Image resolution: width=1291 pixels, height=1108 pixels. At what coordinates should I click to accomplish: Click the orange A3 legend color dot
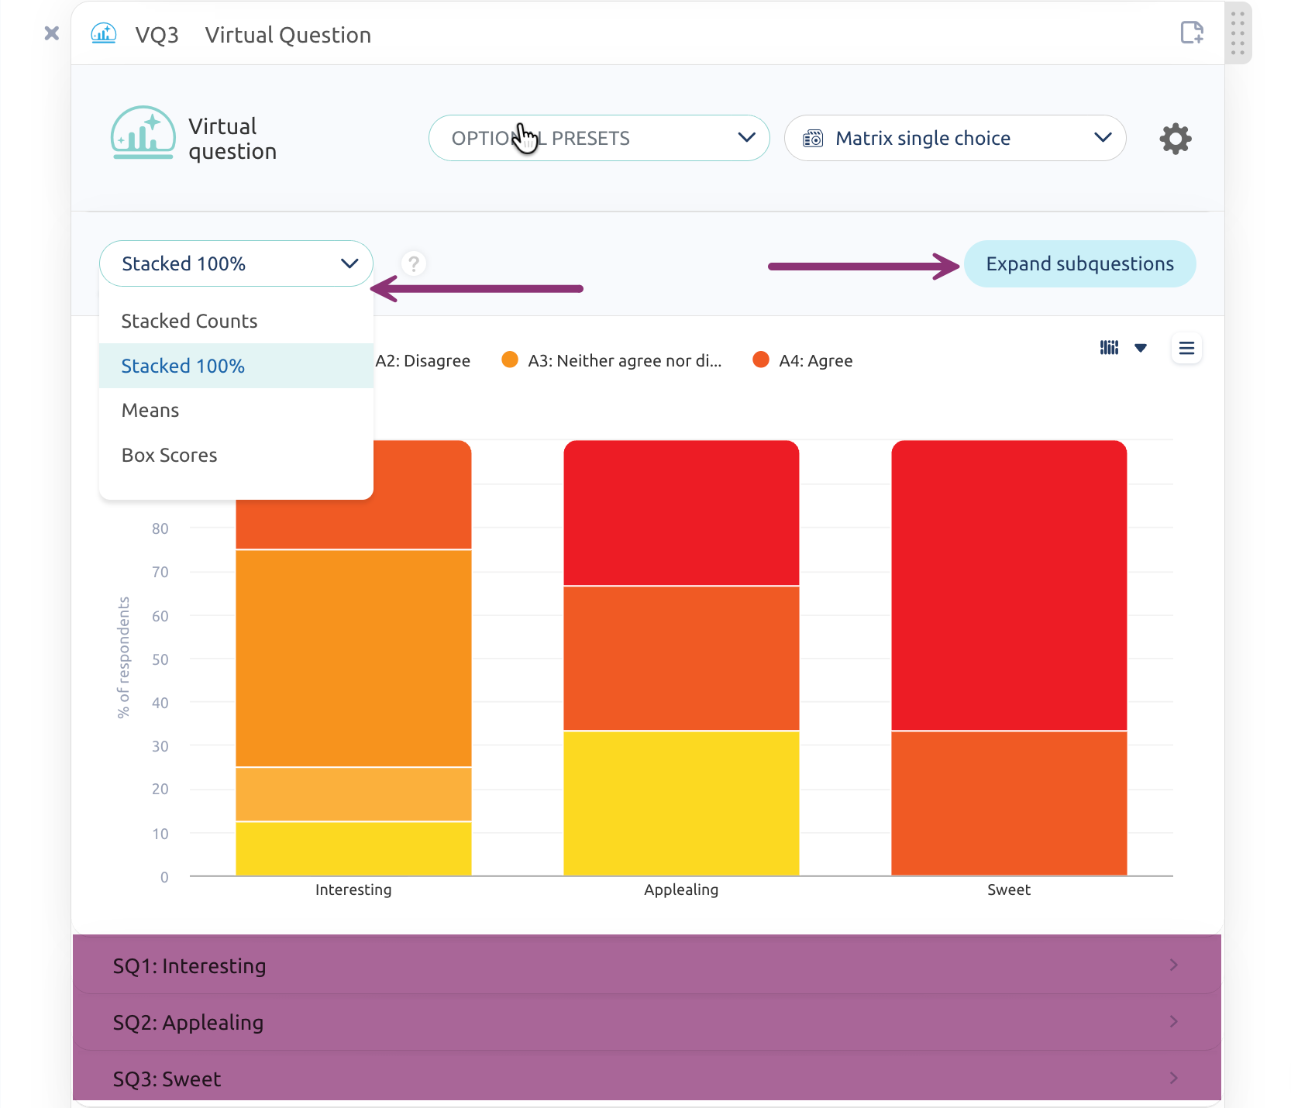[x=510, y=360]
